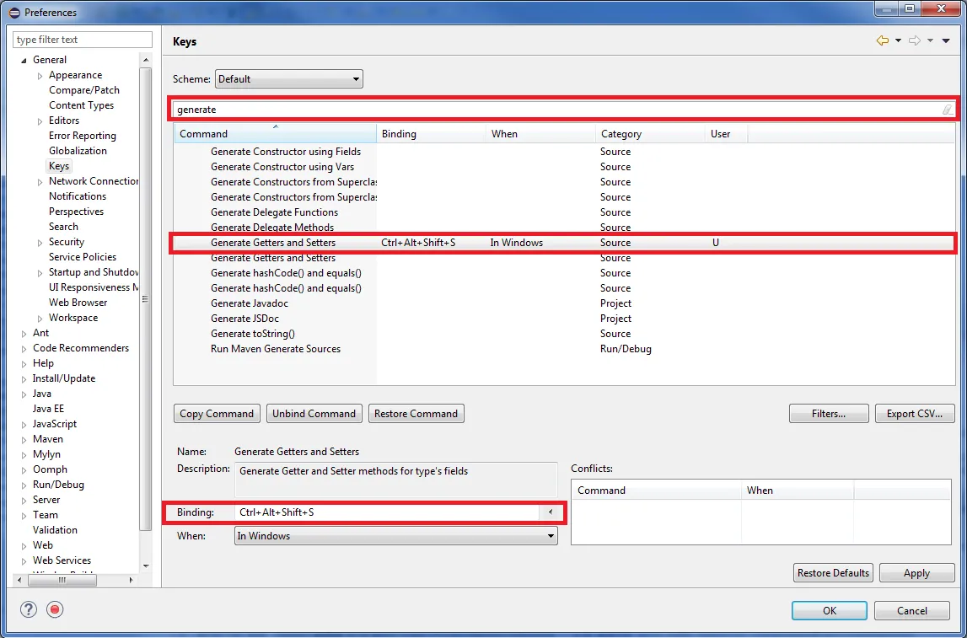Open back history dropdown arrow

click(898, 41)
